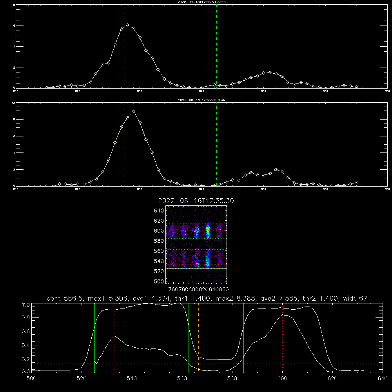Image resolution: width=392 pixels, height=392 pixels.
Task: Click the orange dashed center line in bottom plot
Action: pyautogui.click(x=198, y=338)
